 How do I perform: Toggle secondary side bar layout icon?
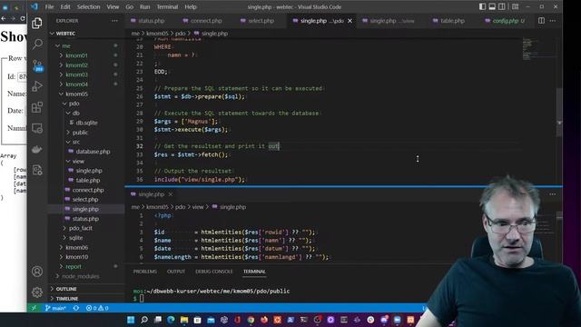(501, 6)
